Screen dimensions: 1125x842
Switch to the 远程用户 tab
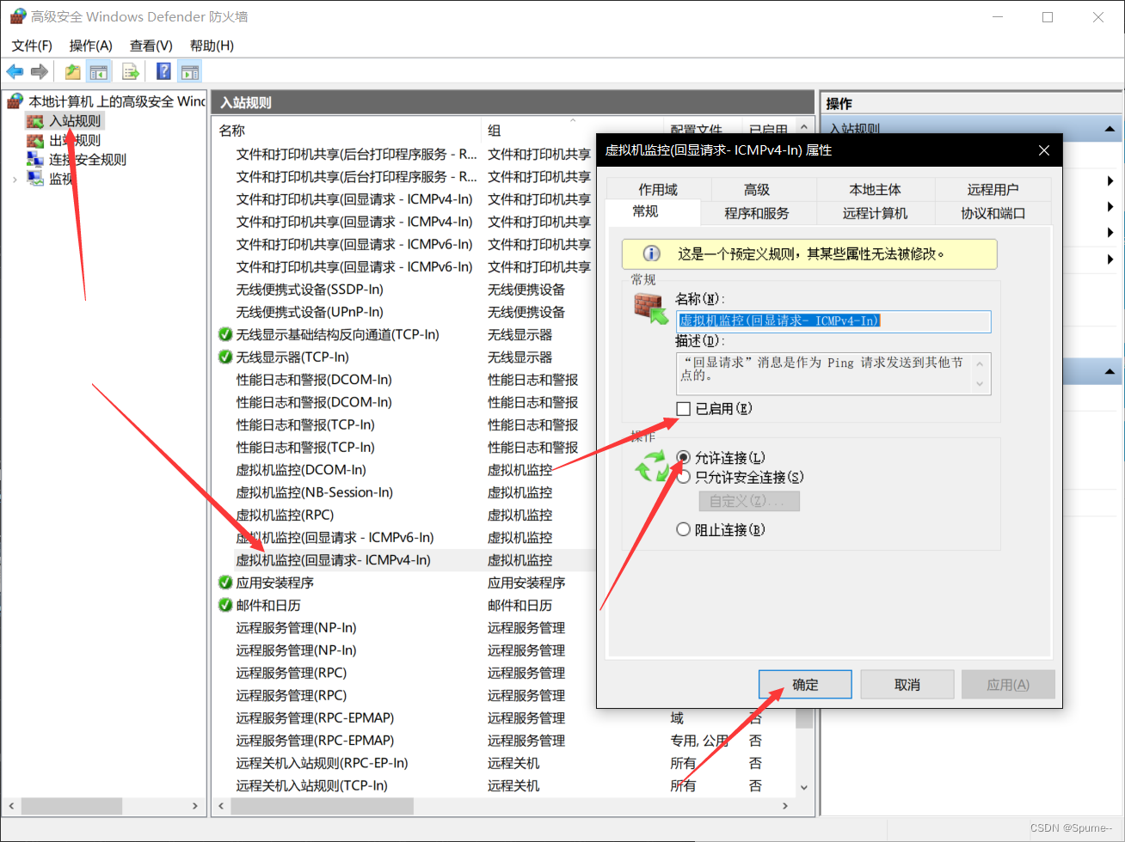pyautogui.click(x=993, y=189)
